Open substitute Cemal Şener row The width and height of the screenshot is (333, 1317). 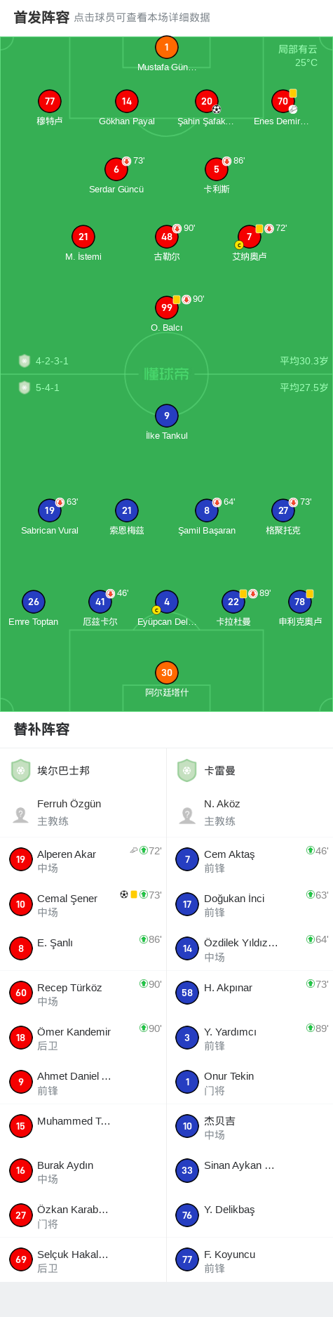[83, 904]
